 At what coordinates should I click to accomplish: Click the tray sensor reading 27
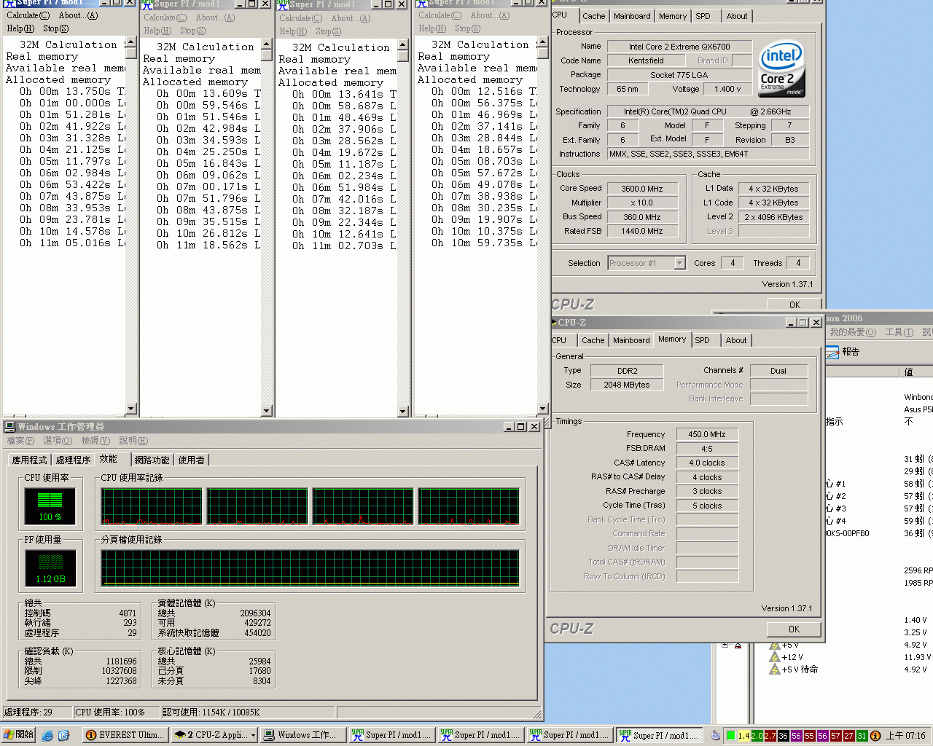[x=848, y=736]
